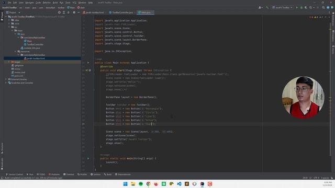Open Windows Start menu
This screenshot has height=188, width=335.
pyautogui.click(x=126, y=184)
